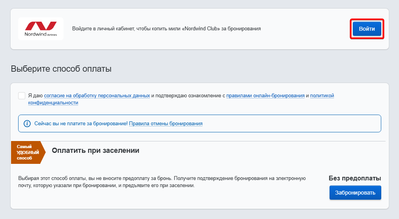Open согласие на обработку персональных данных link
Viewport: 399px width, 219px height.
[x=97, y=96]
